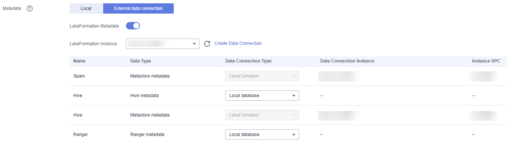Screen dimensions: 507x143
Task: Select the Ranger row name cell
Action: [x=81, y=135]
